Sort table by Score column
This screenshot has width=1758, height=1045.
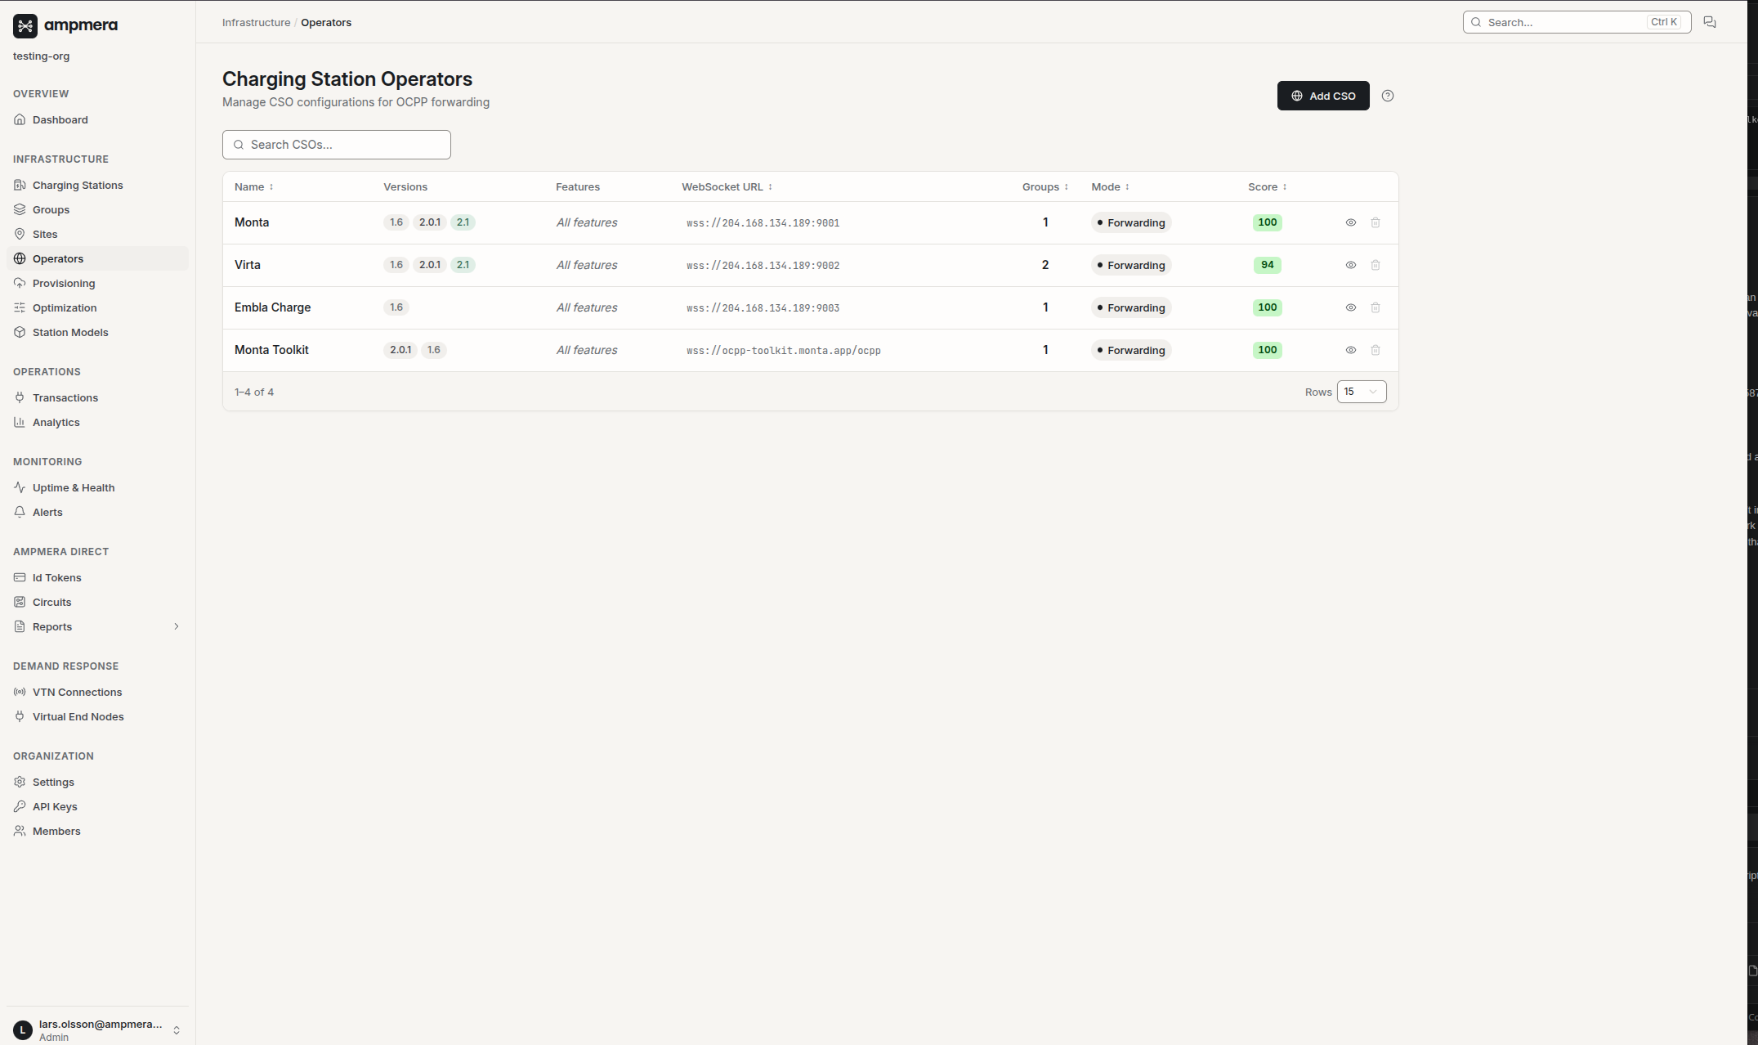click(1268, 187)
